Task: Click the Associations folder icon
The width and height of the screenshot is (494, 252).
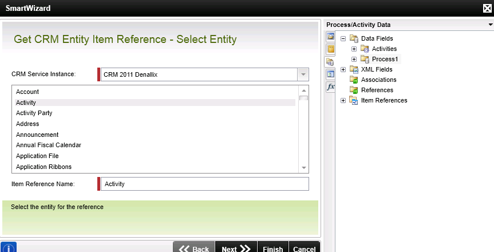Action: 354,80
